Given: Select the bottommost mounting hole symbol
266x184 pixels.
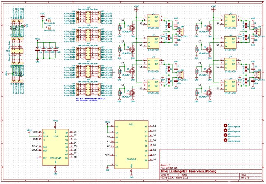Looking at the screenshot, I should [225, 140].
